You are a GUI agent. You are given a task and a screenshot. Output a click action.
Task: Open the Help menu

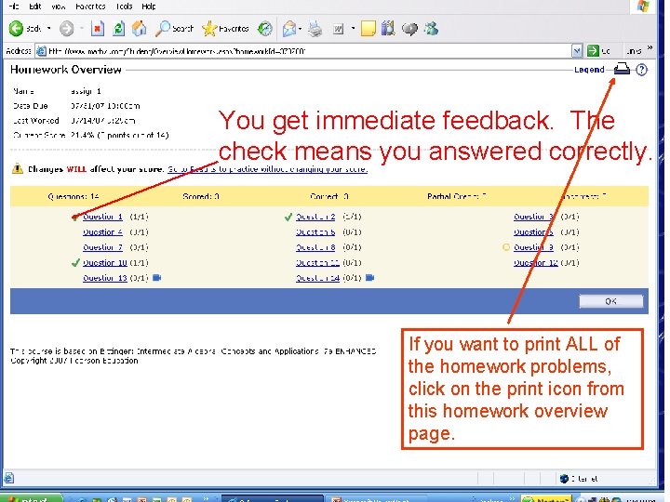tap(149, 6)
